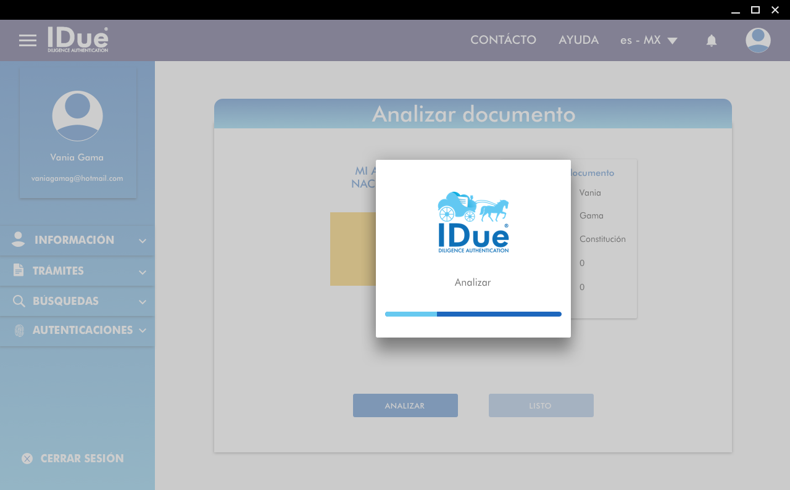Click the Analizar progress bar
This screenshot has width=790, height=490.
click(x=473, y=314)
